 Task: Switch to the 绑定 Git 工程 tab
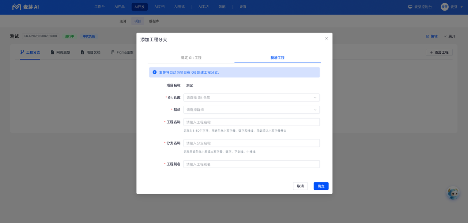(x=191, y=58)
